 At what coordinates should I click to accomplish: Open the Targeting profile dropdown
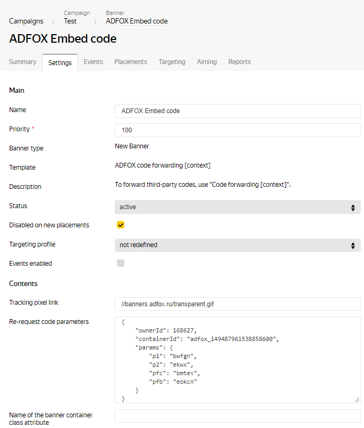pyautogui.click(x=238, y=245)
